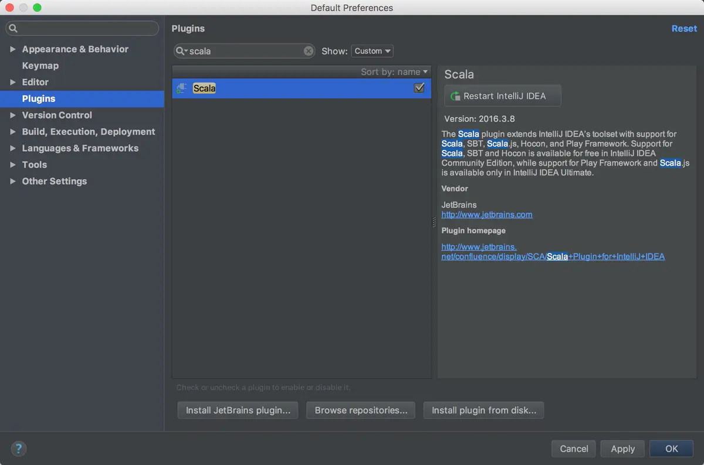Select the Scala row in plugin list

[x=302, y=88]
